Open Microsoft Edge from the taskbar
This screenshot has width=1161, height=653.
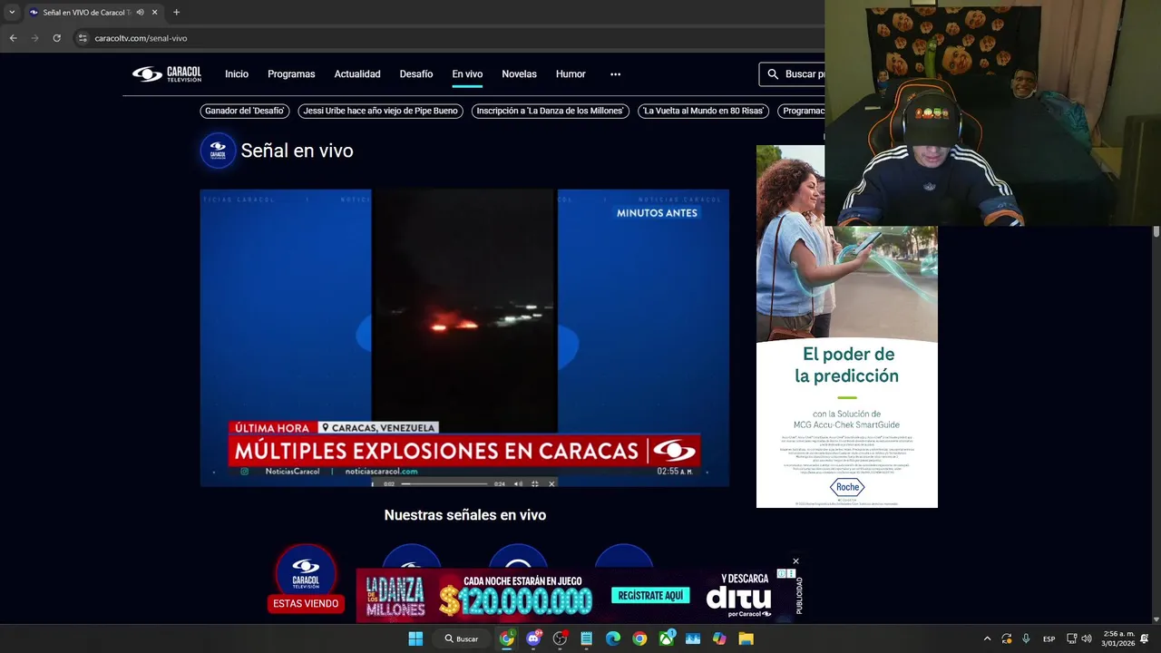pyautogui.click(x=613, y=638)
